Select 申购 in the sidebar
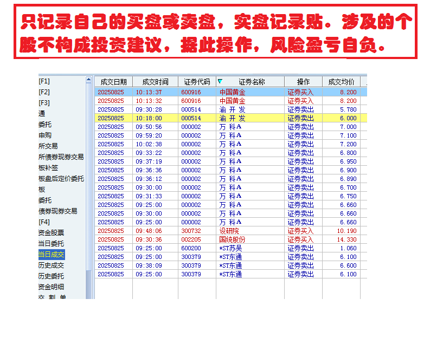The width and height of the screenshot is (430, 344). click(45, 135)
